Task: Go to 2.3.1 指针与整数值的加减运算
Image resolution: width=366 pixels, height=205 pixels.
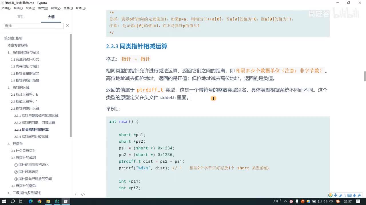Action: click(36, 116)
